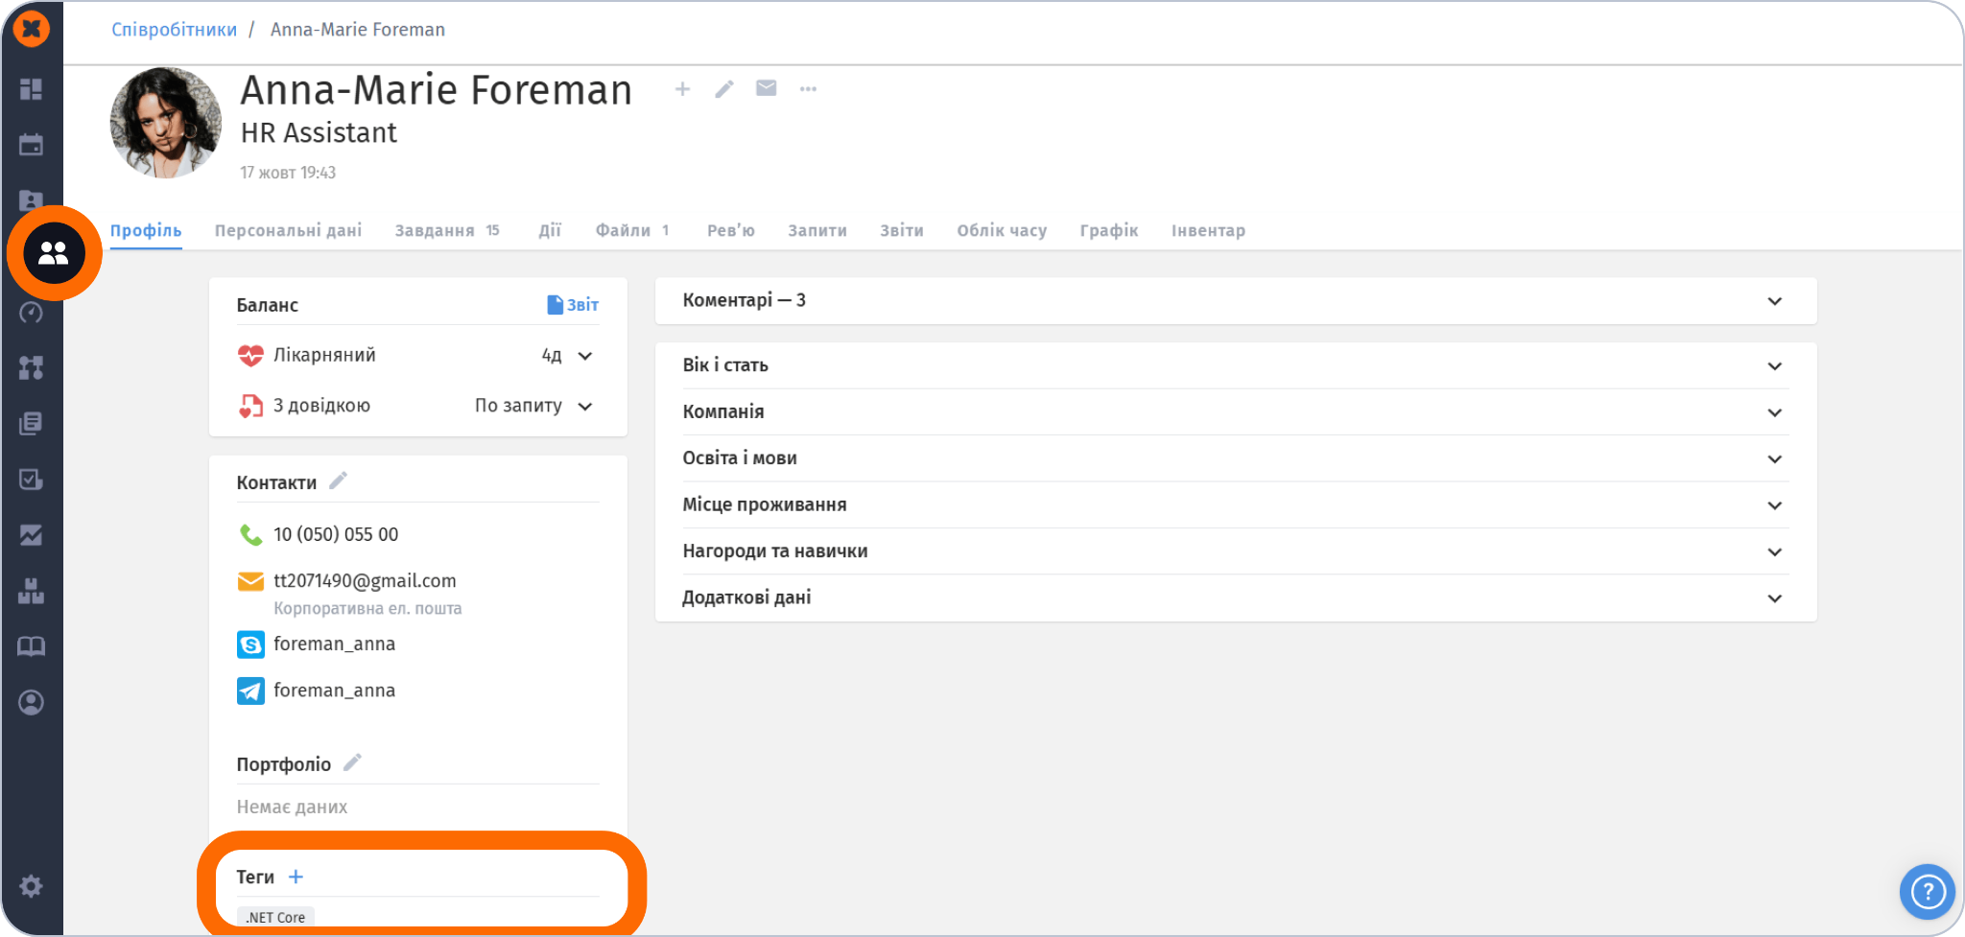Viewport: 1965px width, 937px height.
Task: Send email via envelope icon near name
Action: [767, 88]
